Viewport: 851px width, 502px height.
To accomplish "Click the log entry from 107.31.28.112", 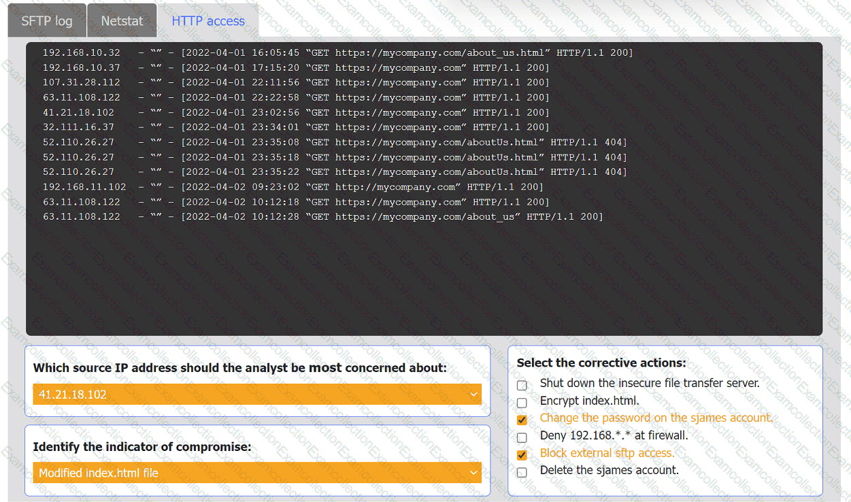I will coord(295,82).
